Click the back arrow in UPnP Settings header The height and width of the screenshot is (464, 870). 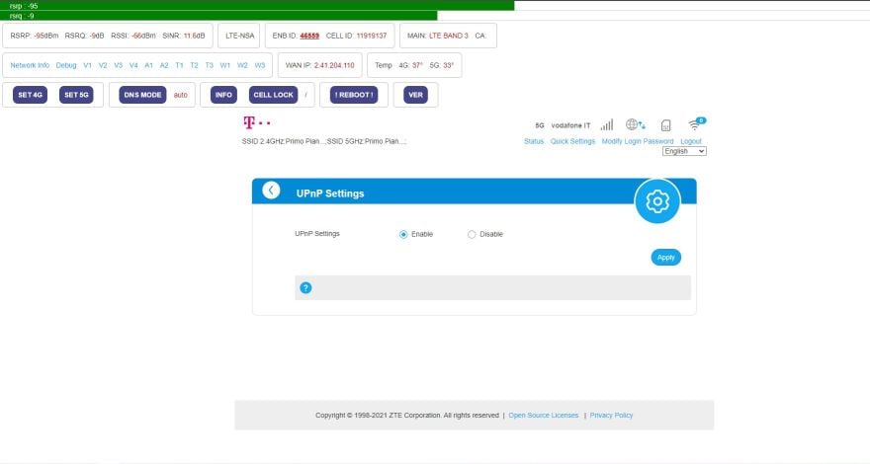click(x=271, y=192)
